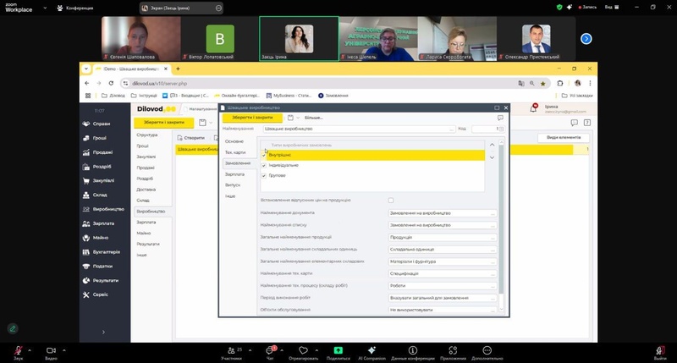Click the Створити button in list
Screen dimensions: 677x363
[x=194, y=137]
